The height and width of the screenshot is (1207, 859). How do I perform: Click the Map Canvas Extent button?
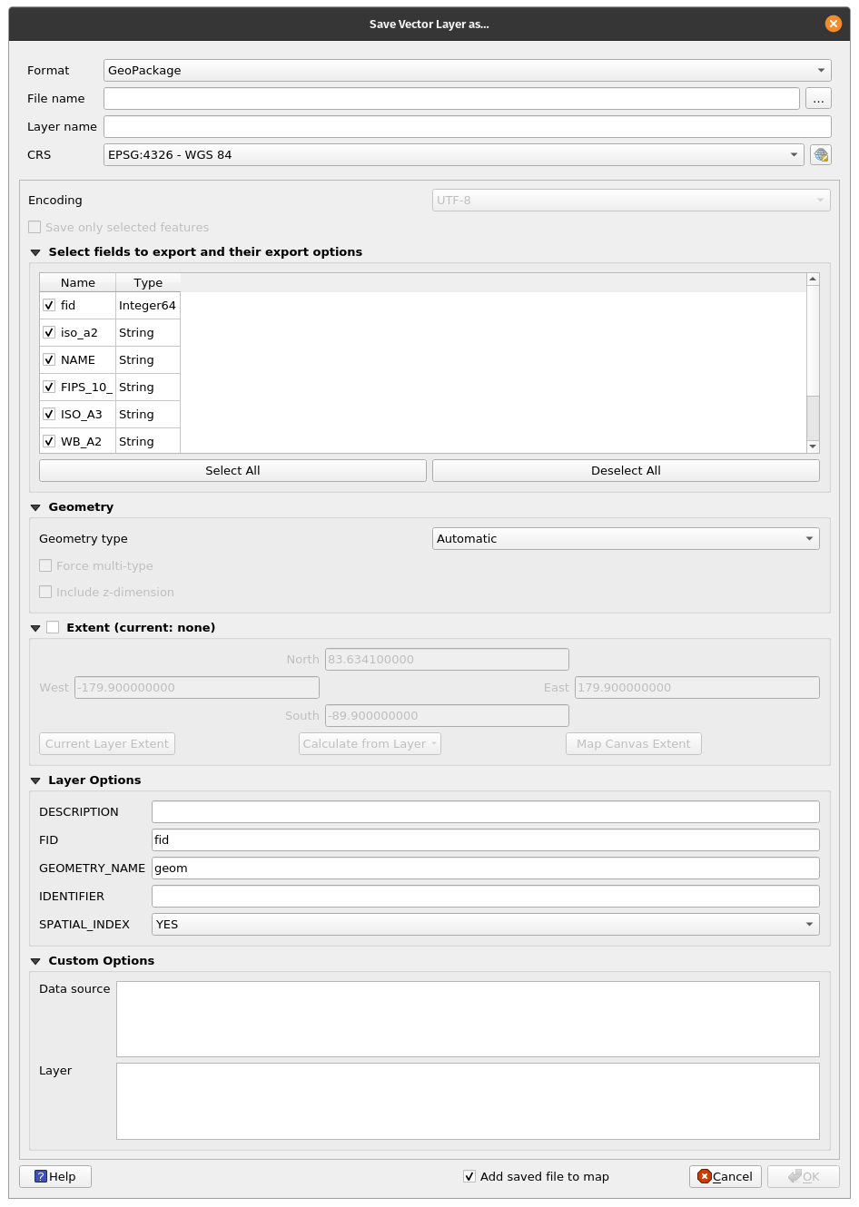click(x=633, y=743)
